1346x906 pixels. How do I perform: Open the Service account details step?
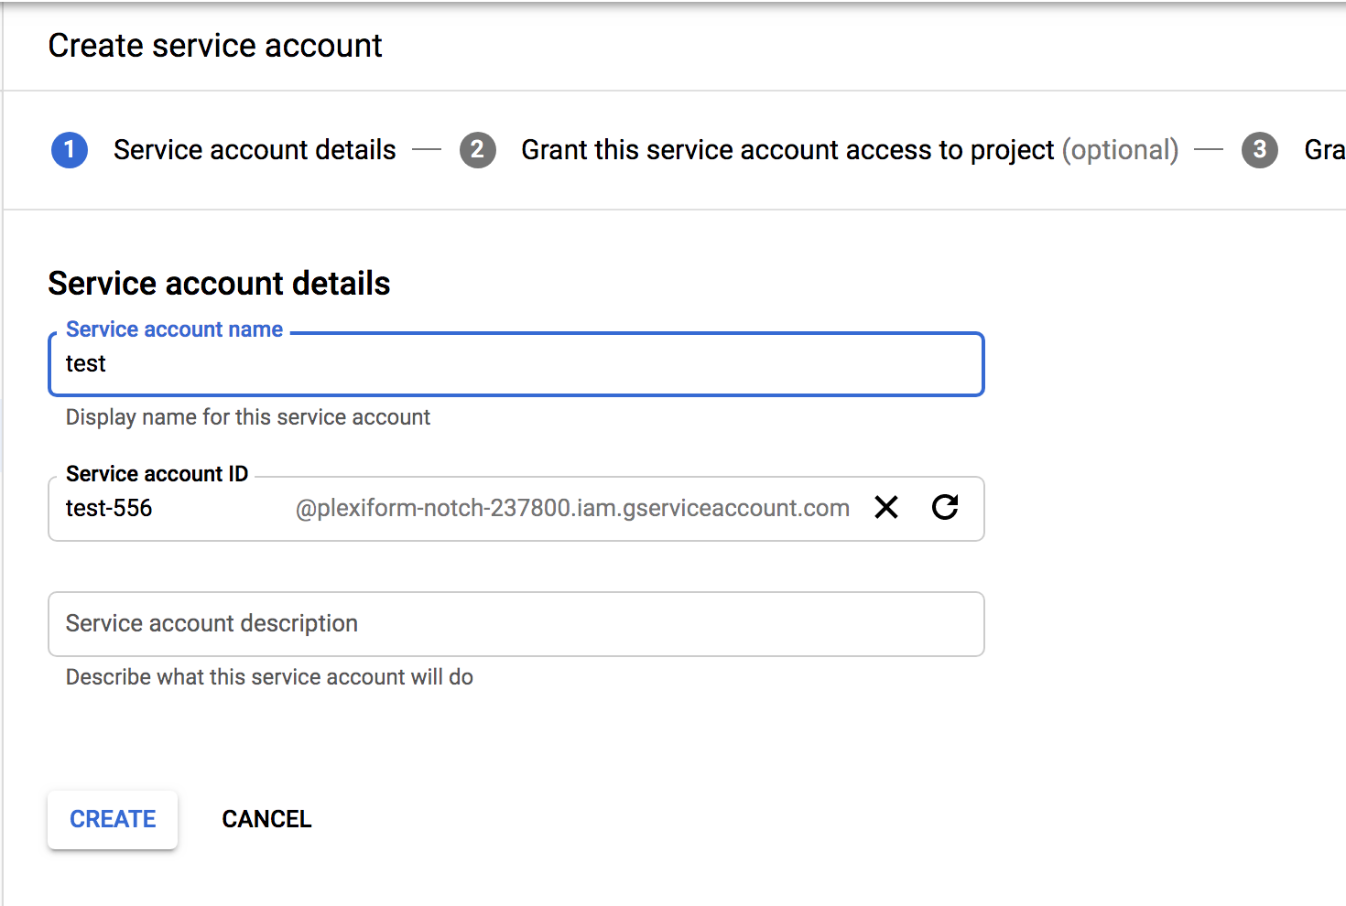pos(254,149)
